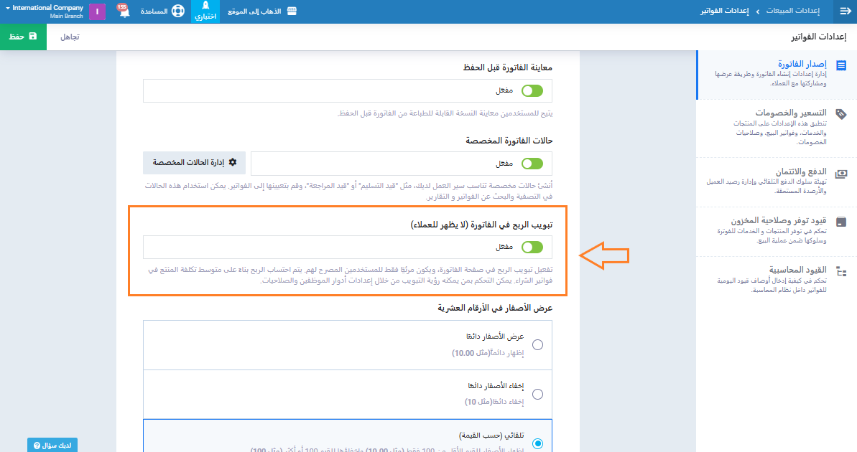
Task: Select the always hide zeros radio option
Action: click(537, 394)
